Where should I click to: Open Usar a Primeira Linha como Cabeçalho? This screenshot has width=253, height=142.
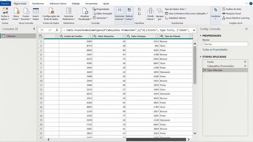187,13
